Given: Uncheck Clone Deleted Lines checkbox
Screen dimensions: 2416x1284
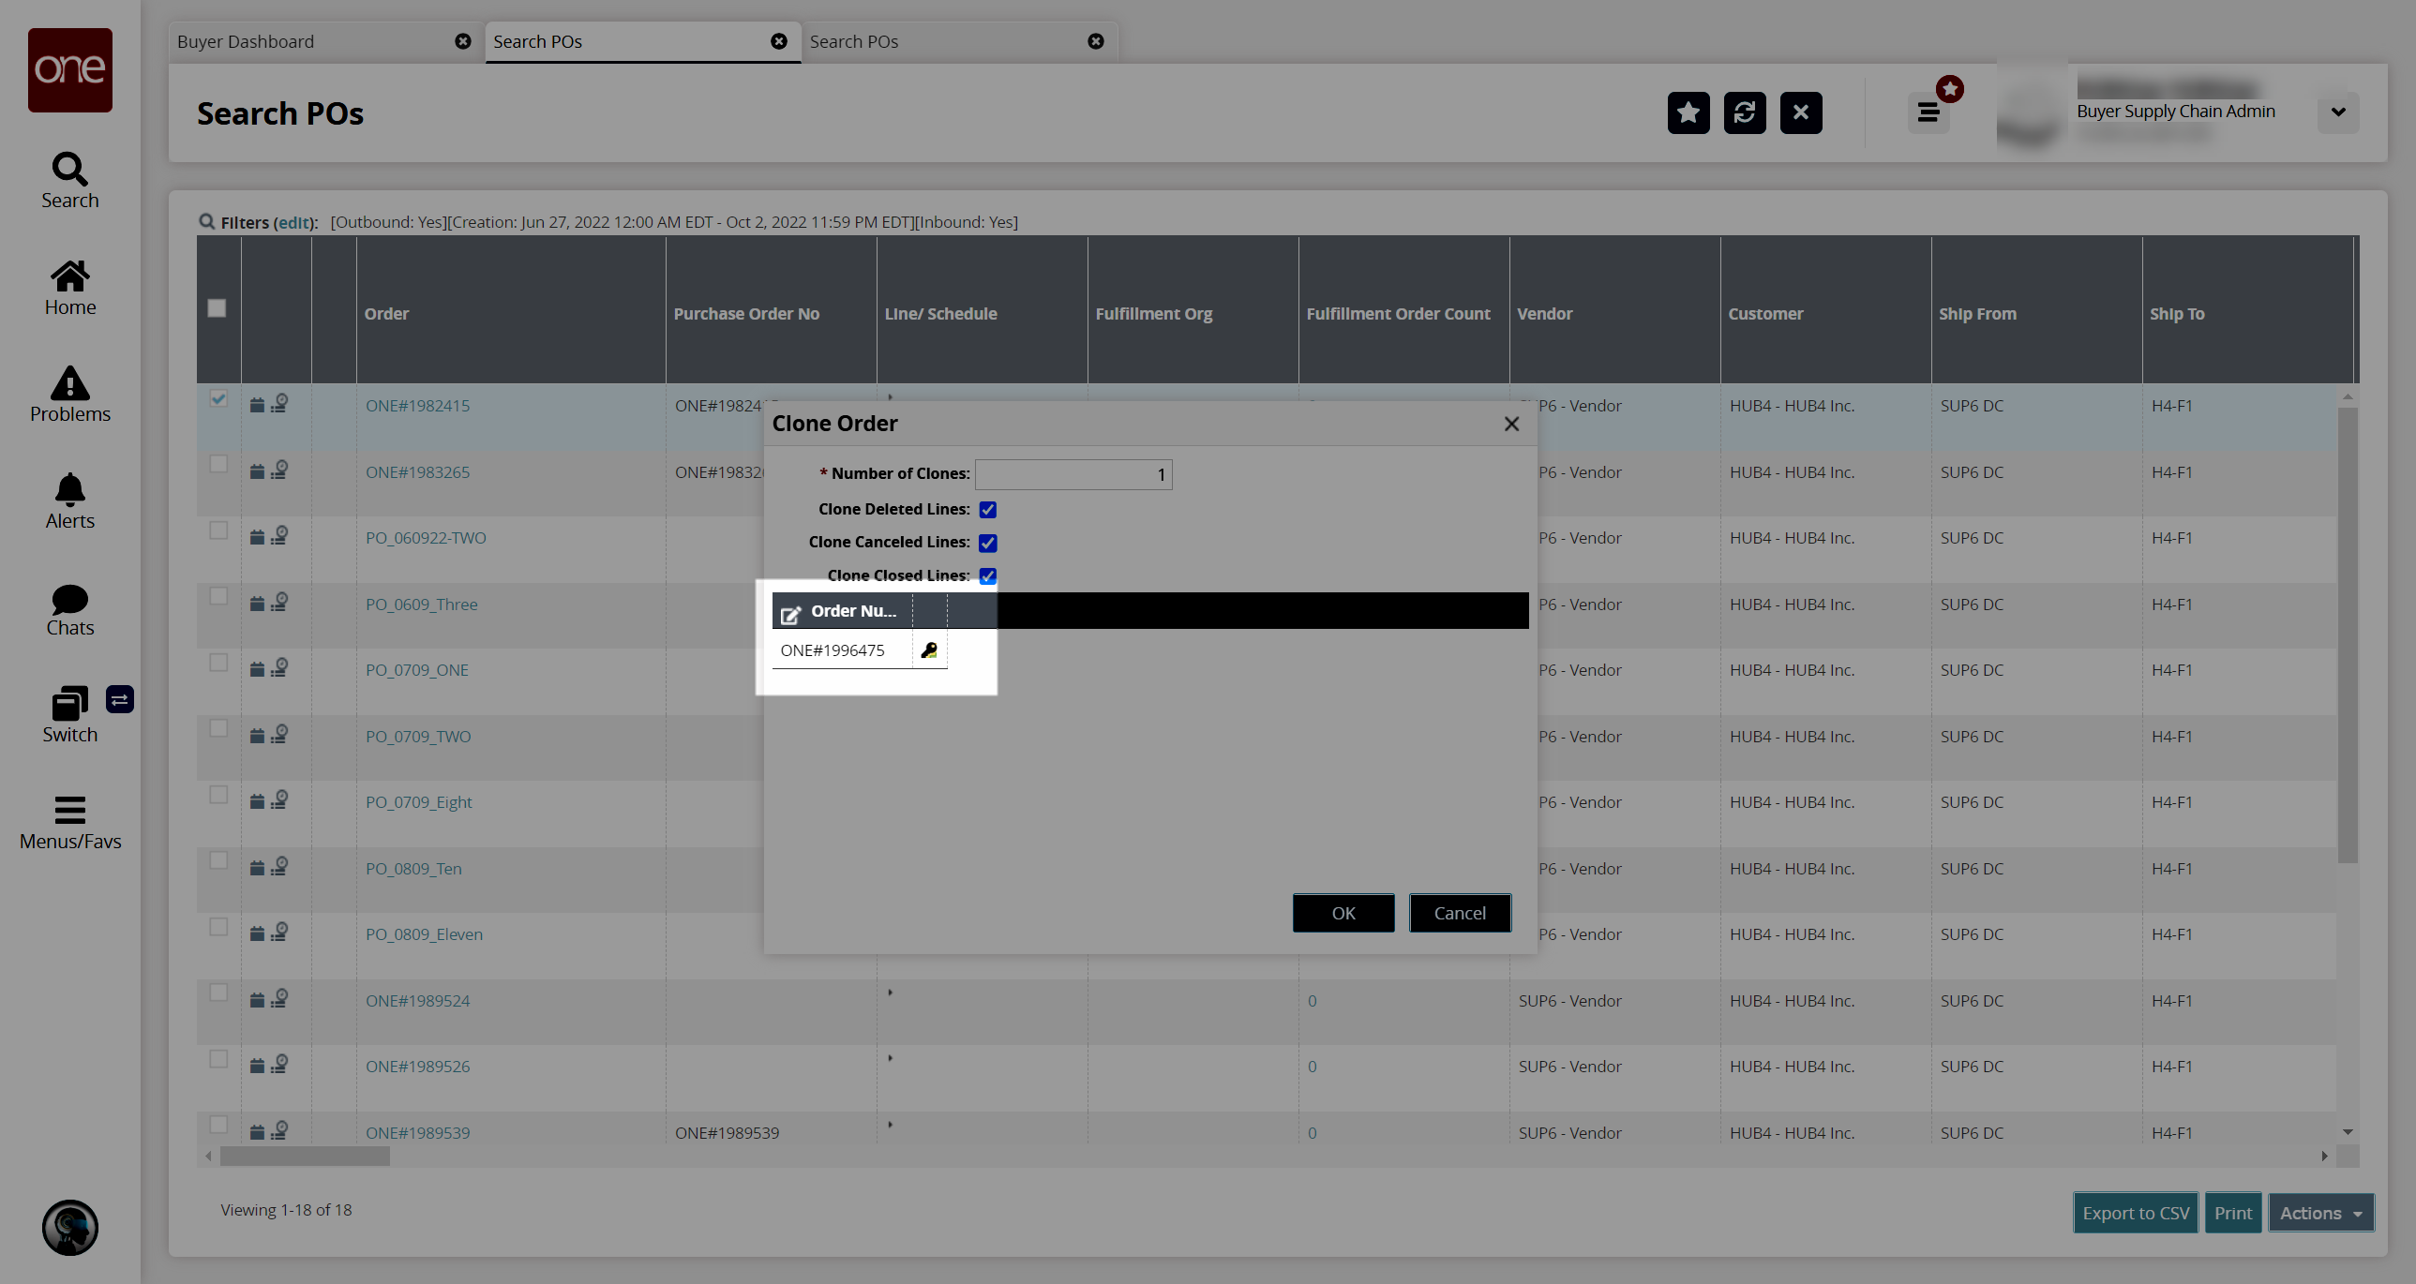Looking at the screenshot, I should [987, 509].
